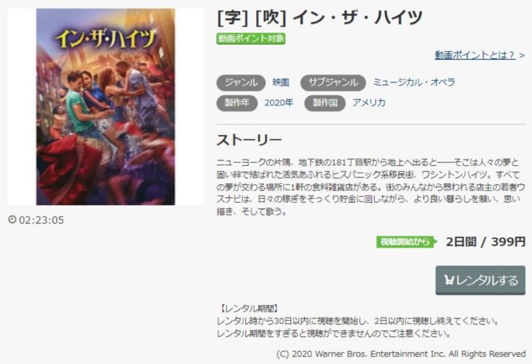Click the 2日間 / 399円 price text
This screenshot has height=364, width=532.
(x=485, y=242)
